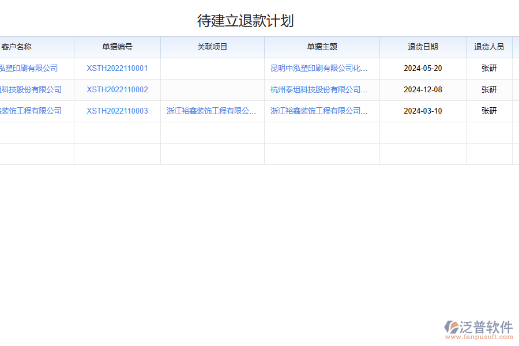Open document XSTH2022110003
This screenshot has width=519, height=346.
(x=117, y=111)
